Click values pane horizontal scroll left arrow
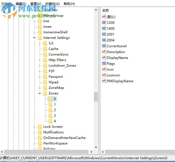The width and height of the screenshot is (175, 162). click(103, 152)
